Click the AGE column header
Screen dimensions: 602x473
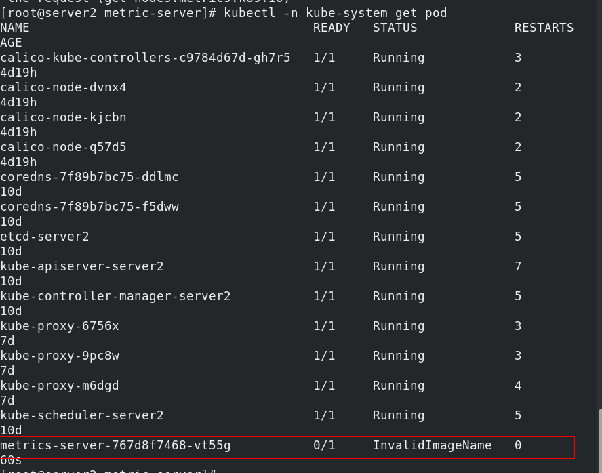click(11, 43)
